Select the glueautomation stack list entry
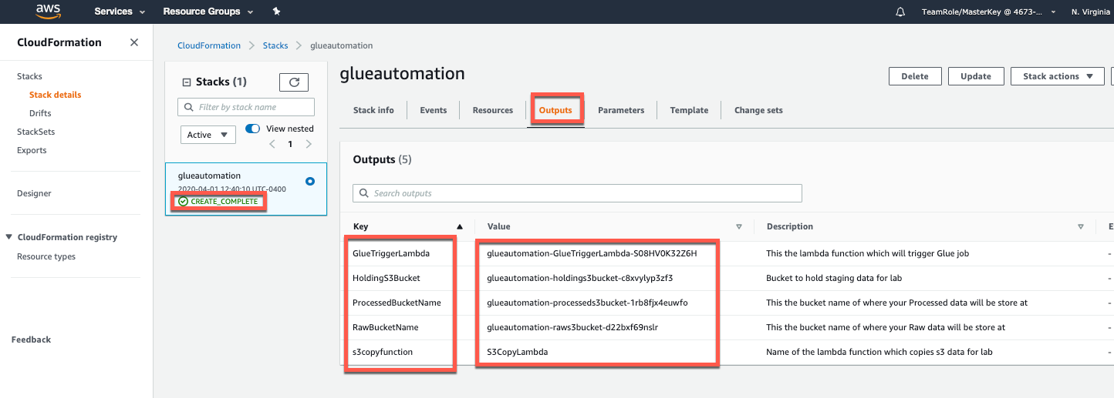Screen dimensions: 1114x398 245,189
